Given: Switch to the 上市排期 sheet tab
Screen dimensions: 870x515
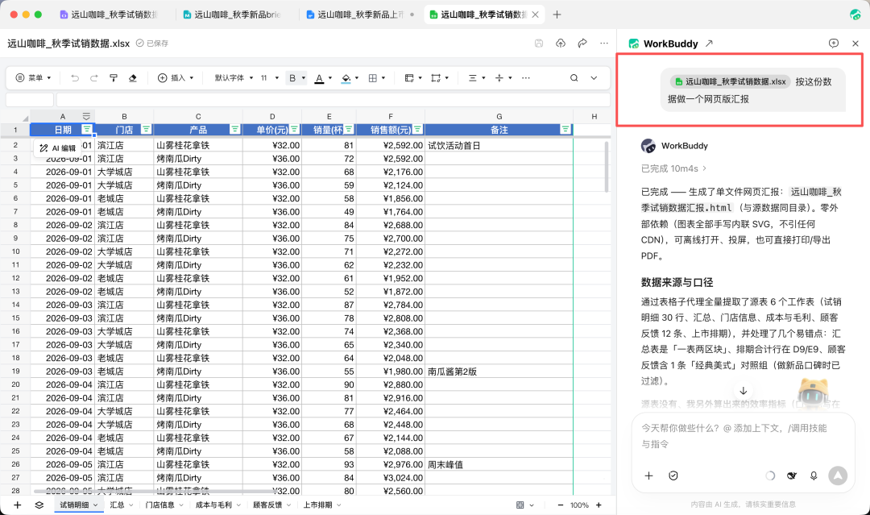Looking at the screenshot, I should pyautogui.click(x=318, y=505).
